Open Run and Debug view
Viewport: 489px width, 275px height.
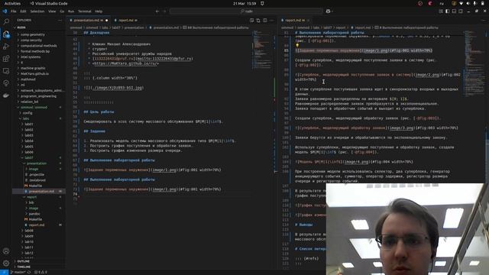click(6, 47)
